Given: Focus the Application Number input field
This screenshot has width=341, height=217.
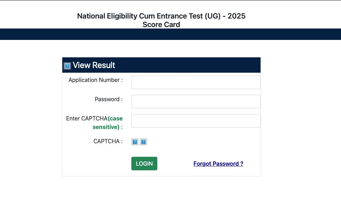Looking at the screenshot, I should pyautogui.click(x=196, y=82).
